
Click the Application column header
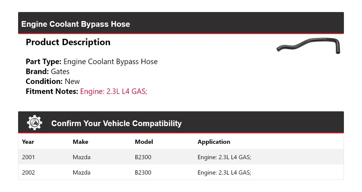pos(213,142)
